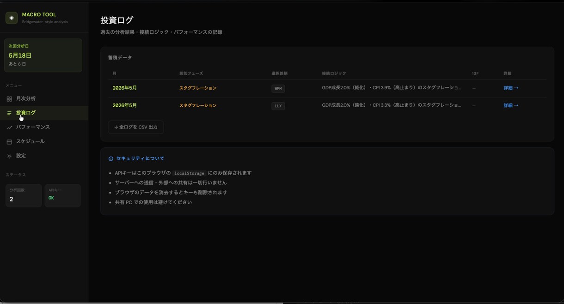
Task: Click 全ログを CSV 出力 button
Action: 136,127
